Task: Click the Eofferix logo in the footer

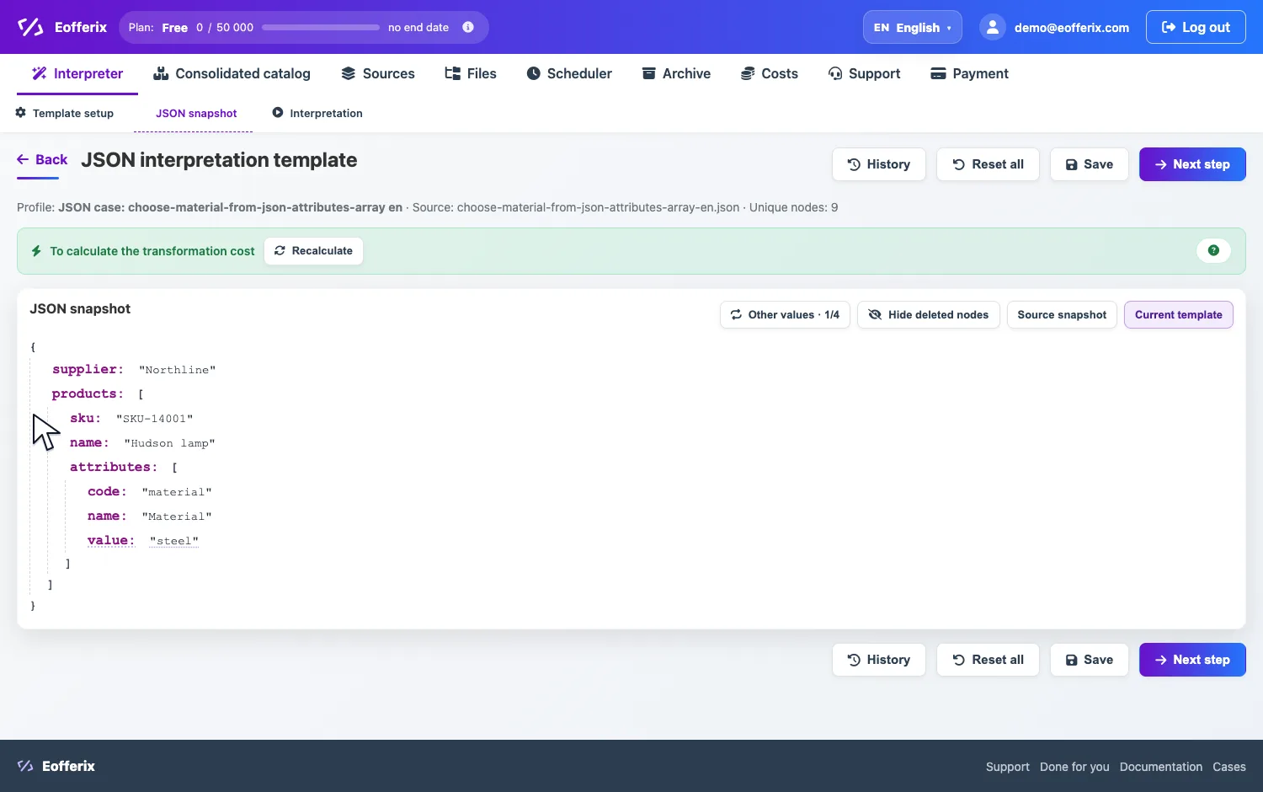Action: [x=56, y=766]
